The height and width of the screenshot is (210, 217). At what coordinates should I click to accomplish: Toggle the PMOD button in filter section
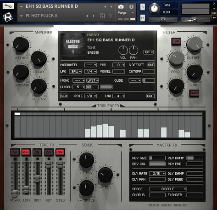click(195, 93)
